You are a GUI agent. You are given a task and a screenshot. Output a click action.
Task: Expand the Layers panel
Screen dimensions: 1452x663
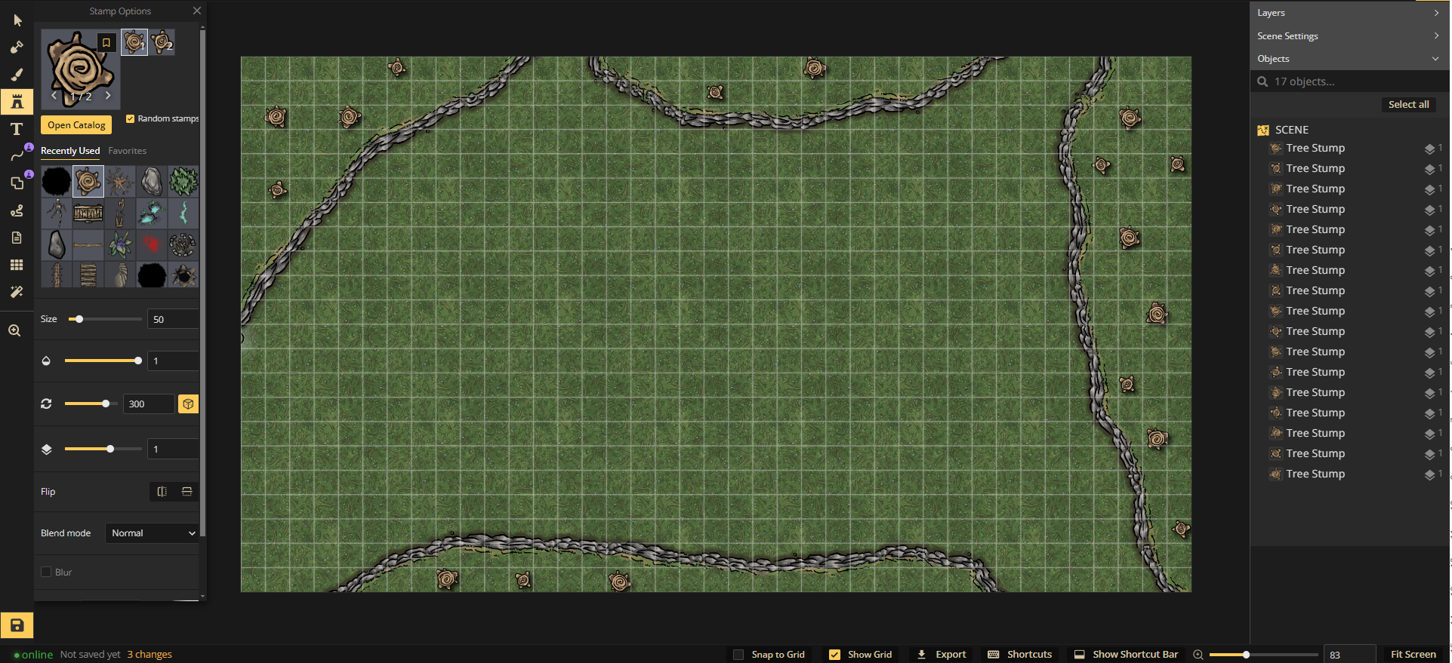pos(1349,13)
